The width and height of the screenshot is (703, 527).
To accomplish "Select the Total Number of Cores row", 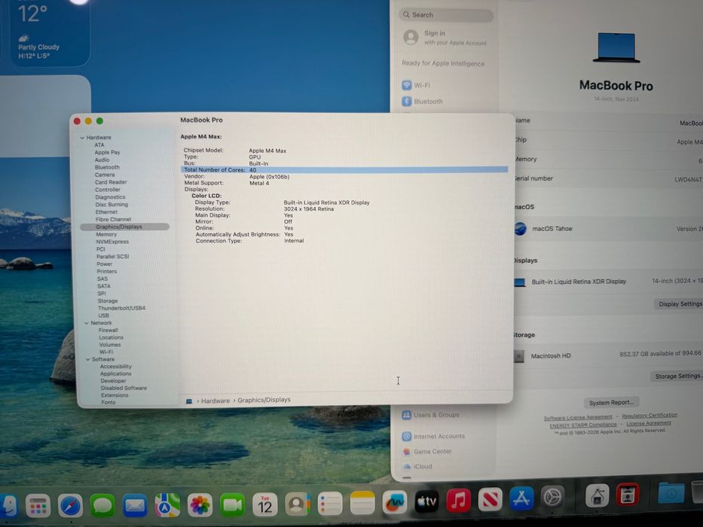I will pos(344,170).
